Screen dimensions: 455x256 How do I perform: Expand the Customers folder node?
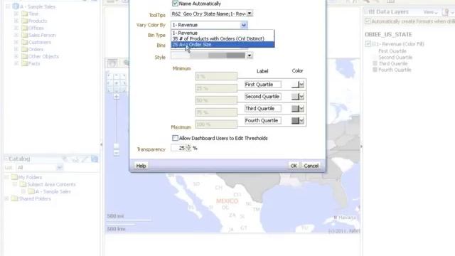[x=16, y=42]
